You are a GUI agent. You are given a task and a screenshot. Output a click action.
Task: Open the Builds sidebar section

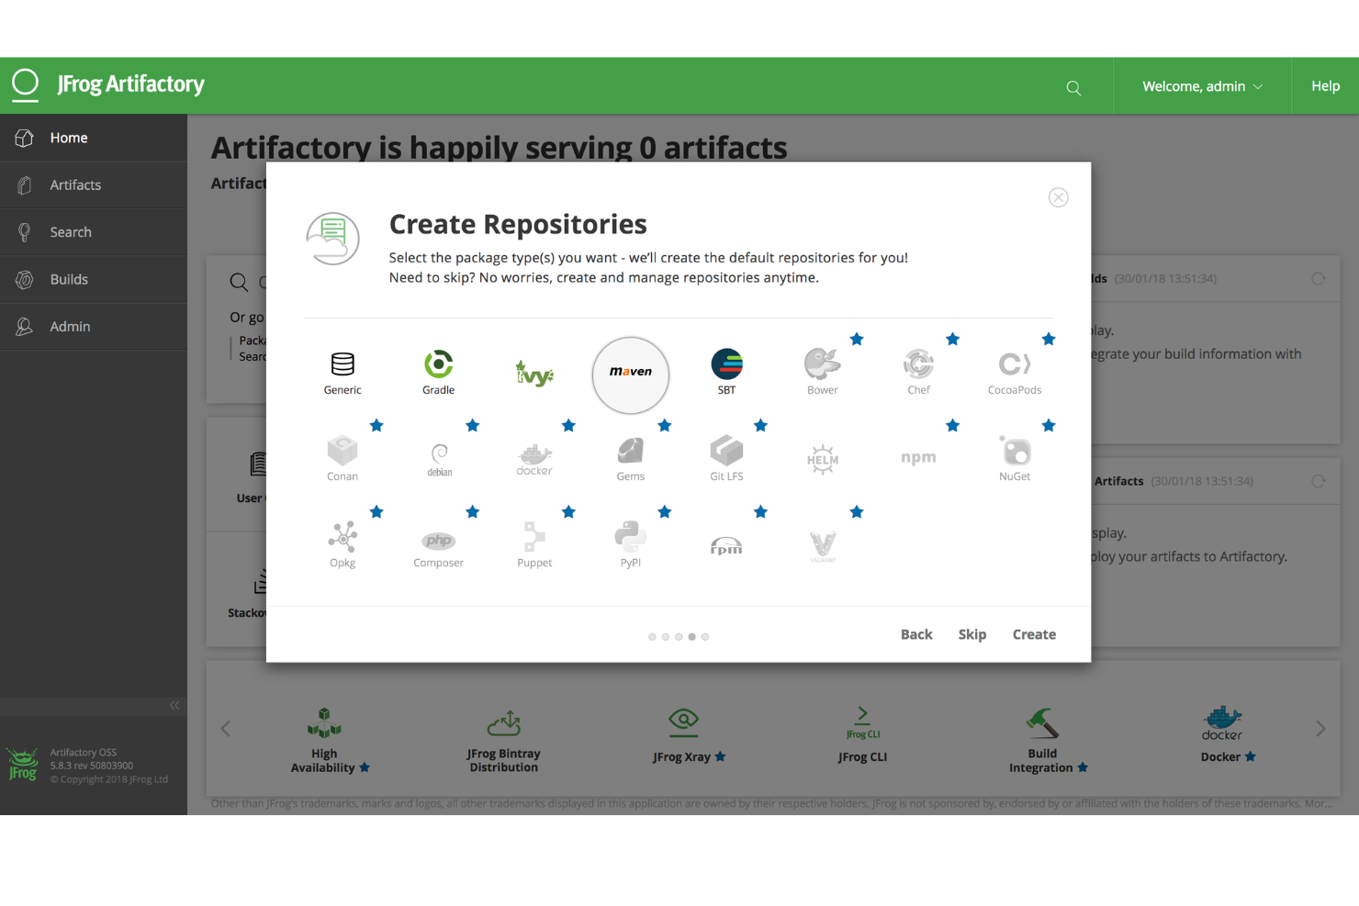click(94, 280)
